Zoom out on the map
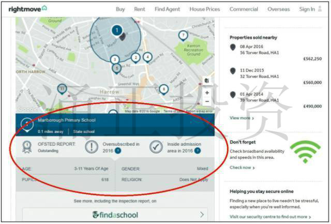 point(207,101)
